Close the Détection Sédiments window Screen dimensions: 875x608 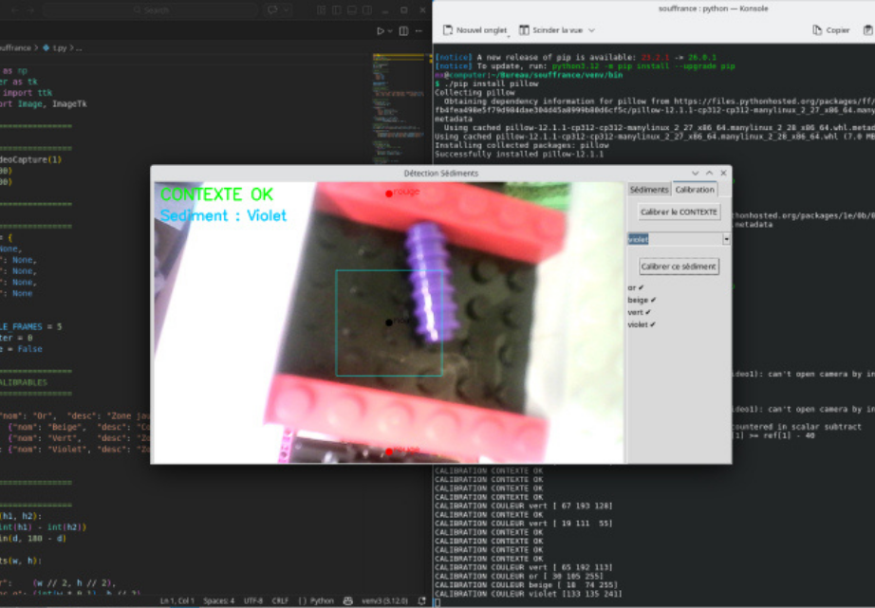724,174
